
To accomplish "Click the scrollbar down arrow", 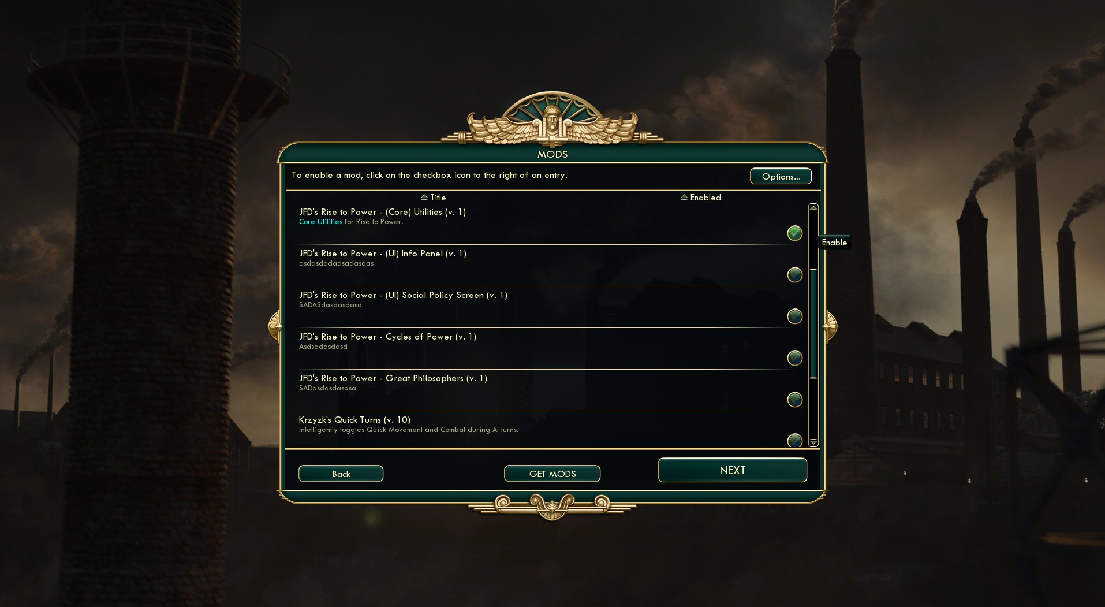I will pyautogui.click(x=813, y=442).
